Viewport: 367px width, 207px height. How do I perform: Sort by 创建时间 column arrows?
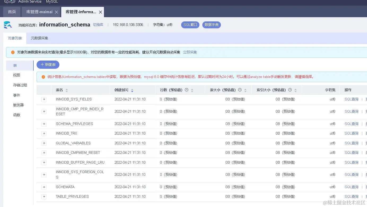click(132, 90)
